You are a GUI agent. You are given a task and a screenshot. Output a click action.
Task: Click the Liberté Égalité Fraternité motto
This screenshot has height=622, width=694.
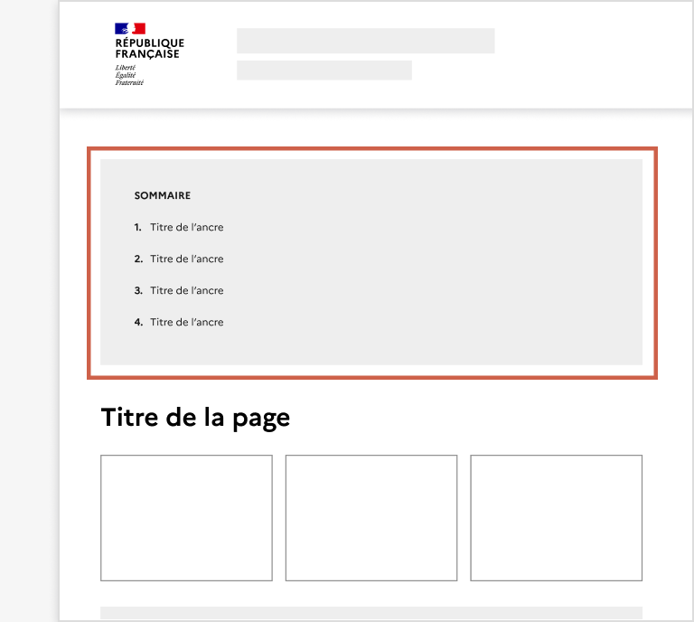point(128,75)
